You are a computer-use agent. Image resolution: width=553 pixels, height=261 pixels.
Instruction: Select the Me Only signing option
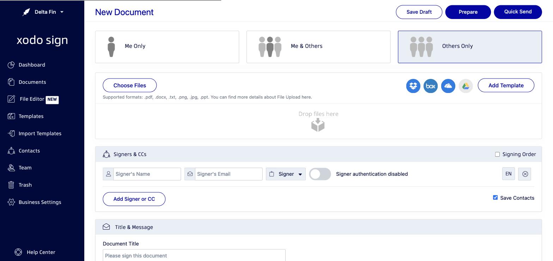click(167, 47)
